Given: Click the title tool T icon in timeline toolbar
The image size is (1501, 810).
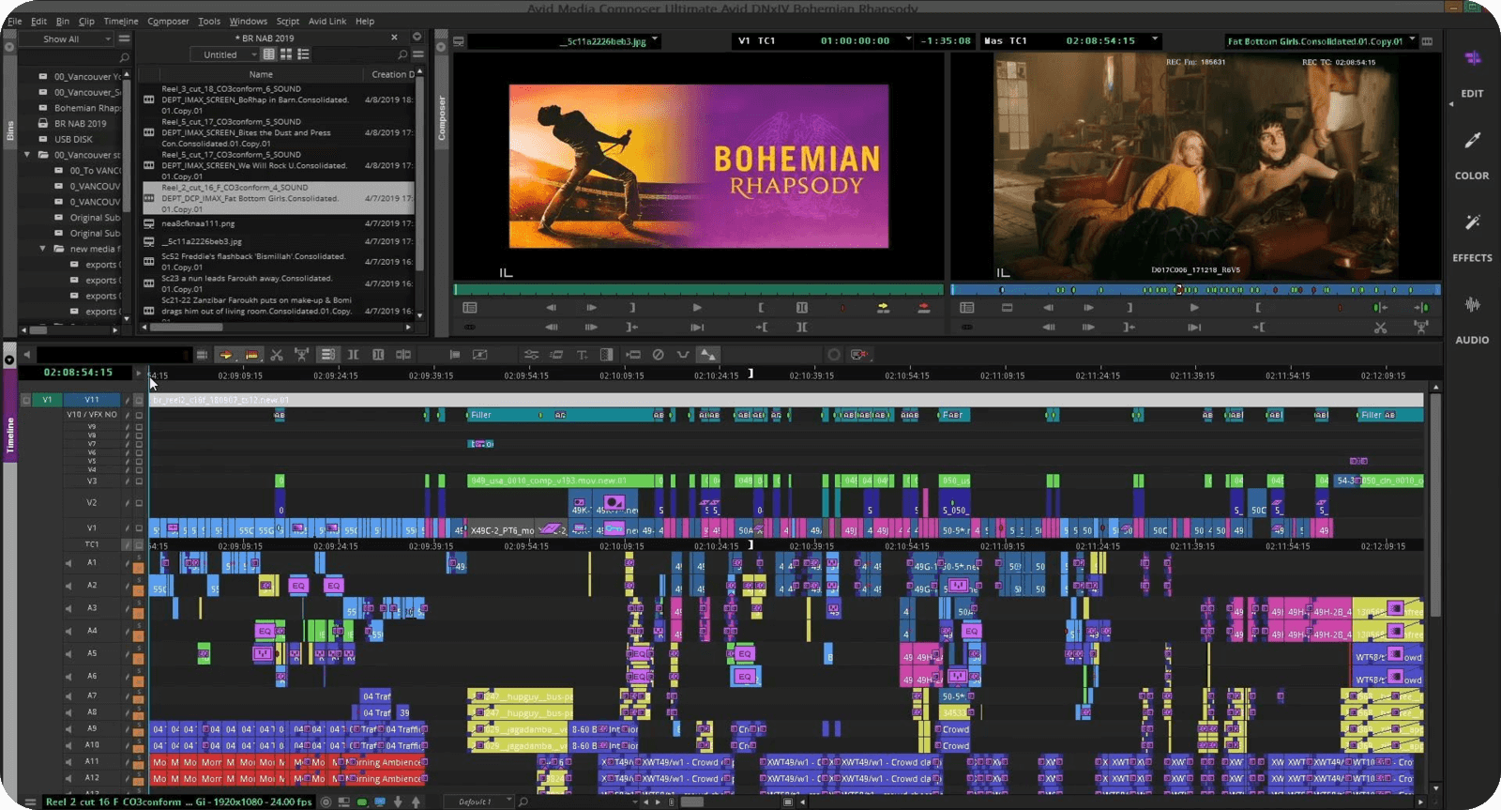Looking at the screenshot, I should pos(582,355).
